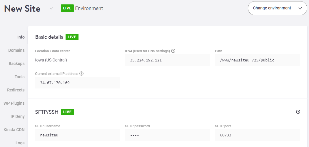This screenshot has height=147, width=309.
Task: Go to the Domains sidebar tab
Action: 16,50
